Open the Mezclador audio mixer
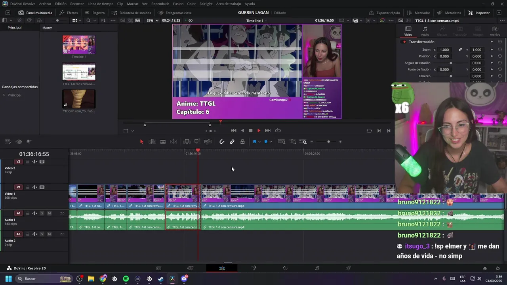Screen dimensions: 507x285 418,13
